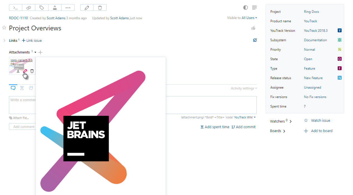Open Scott Adams updater profile link
This screenshot has height=195, width=353.
click(119, 18)
